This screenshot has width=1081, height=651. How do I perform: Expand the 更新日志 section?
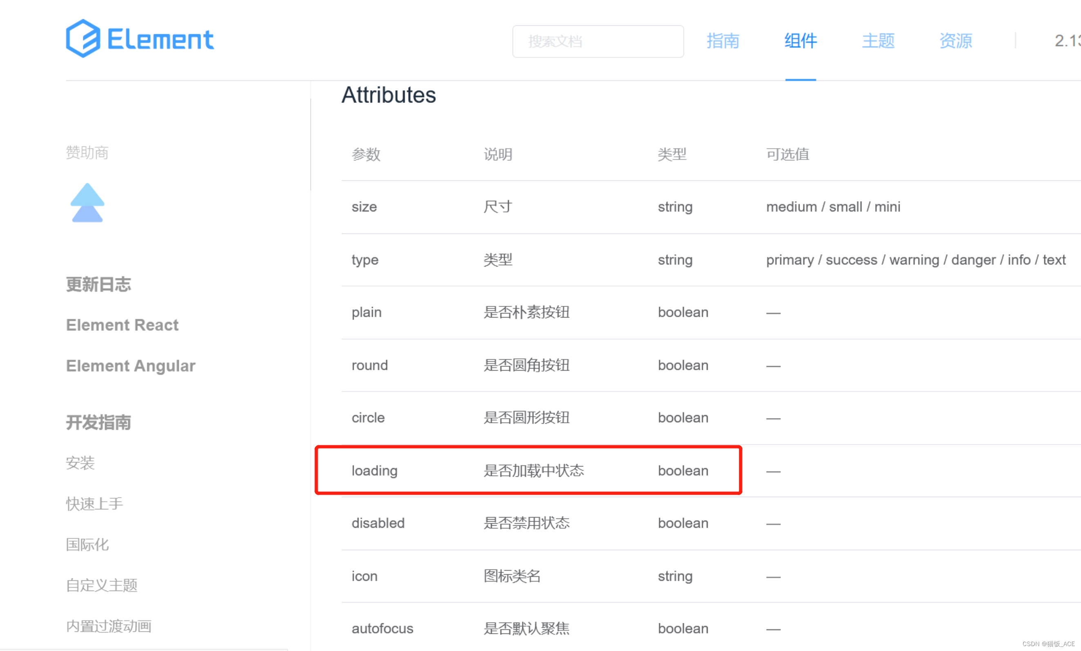(x=98, y=284)
